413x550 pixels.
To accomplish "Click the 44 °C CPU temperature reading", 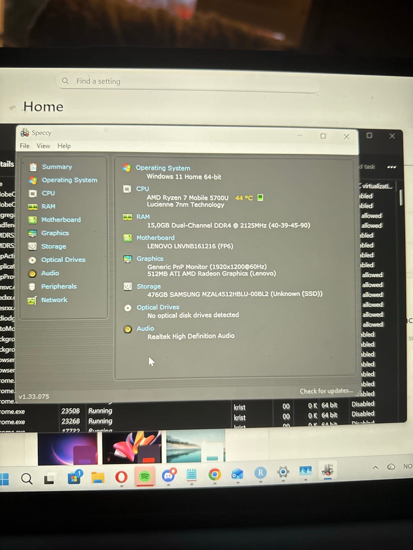I will 244,198.
